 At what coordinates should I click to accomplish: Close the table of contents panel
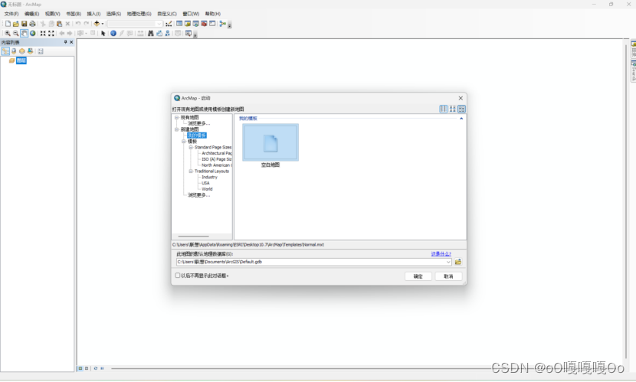pos(71,42)
